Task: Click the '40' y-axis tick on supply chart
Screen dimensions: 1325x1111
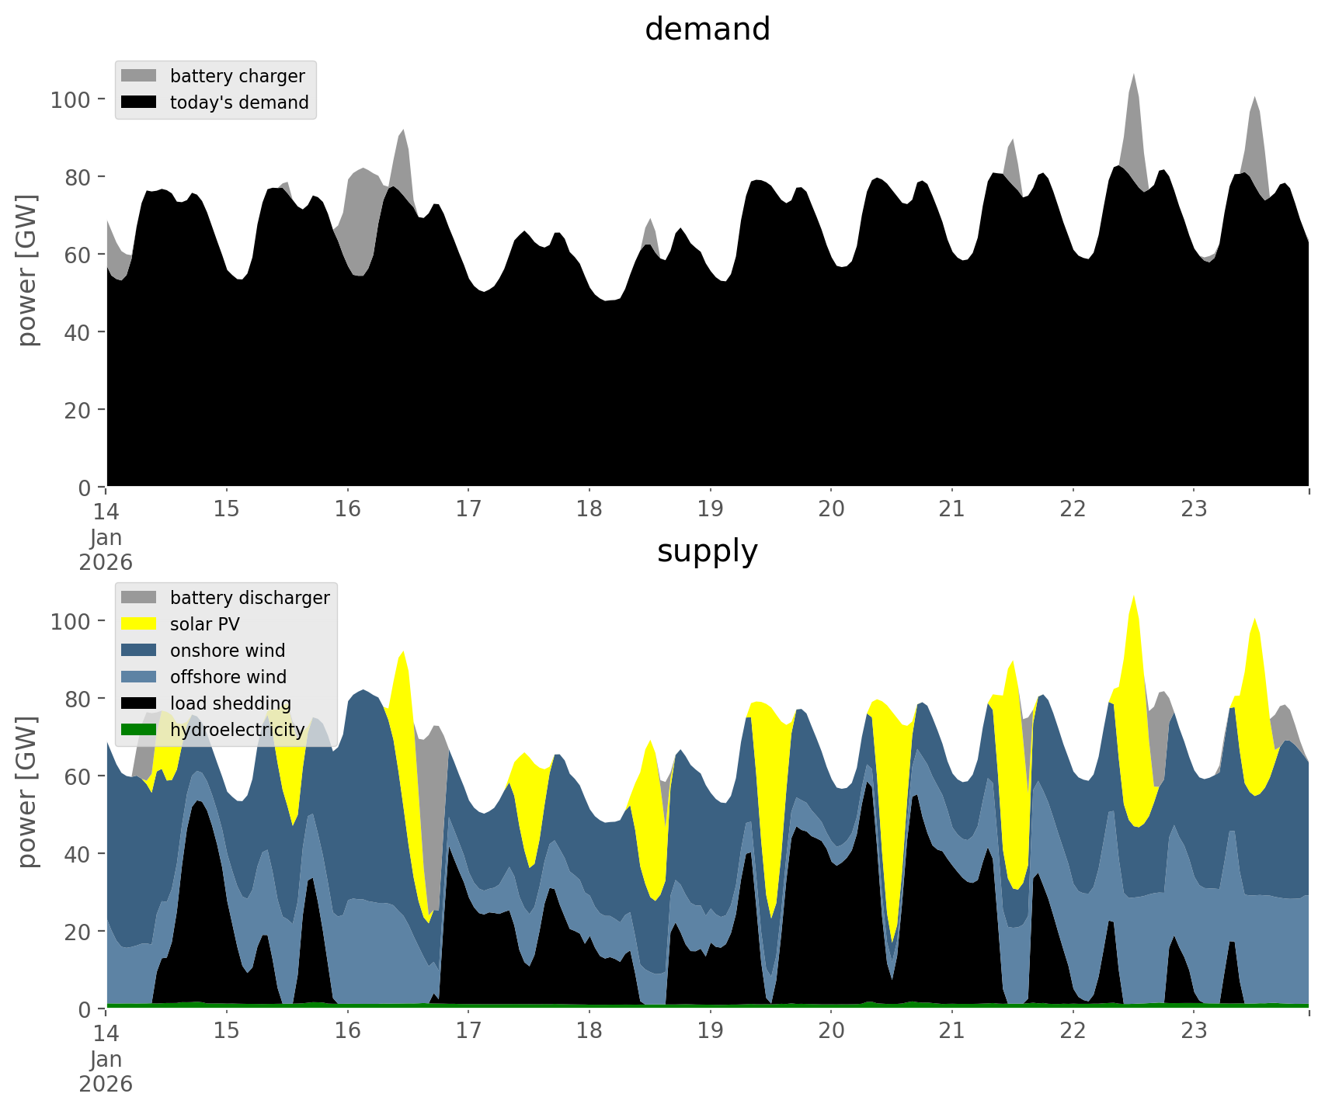Action: click(76, 854)
